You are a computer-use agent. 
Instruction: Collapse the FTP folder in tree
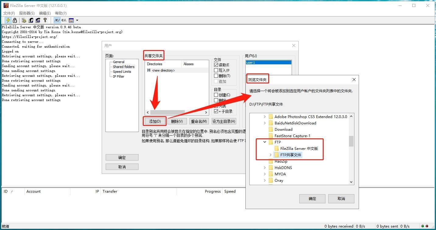coord(265,142)
